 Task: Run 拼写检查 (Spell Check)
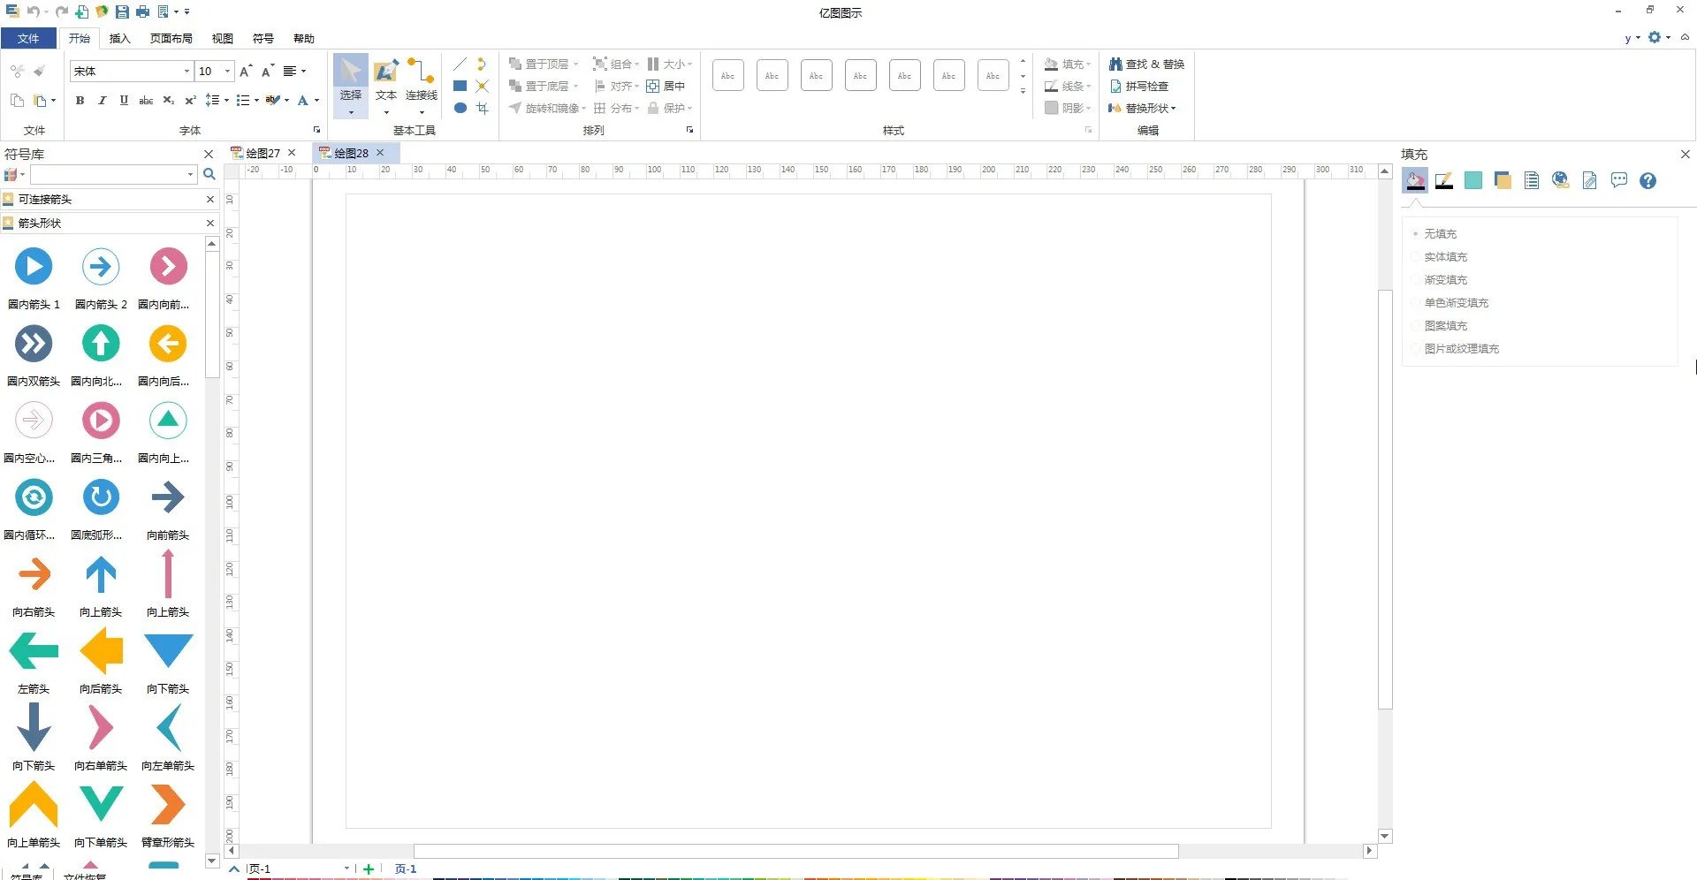[1143, 86]
